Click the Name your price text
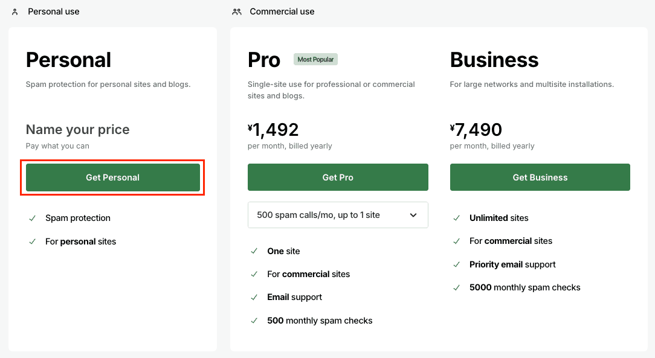Image resolution: width=655 pixels, height=358 pixels. tap(77, 130)
